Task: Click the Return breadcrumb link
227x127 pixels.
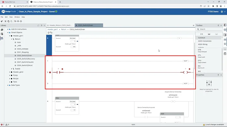Action: (64, 29)
